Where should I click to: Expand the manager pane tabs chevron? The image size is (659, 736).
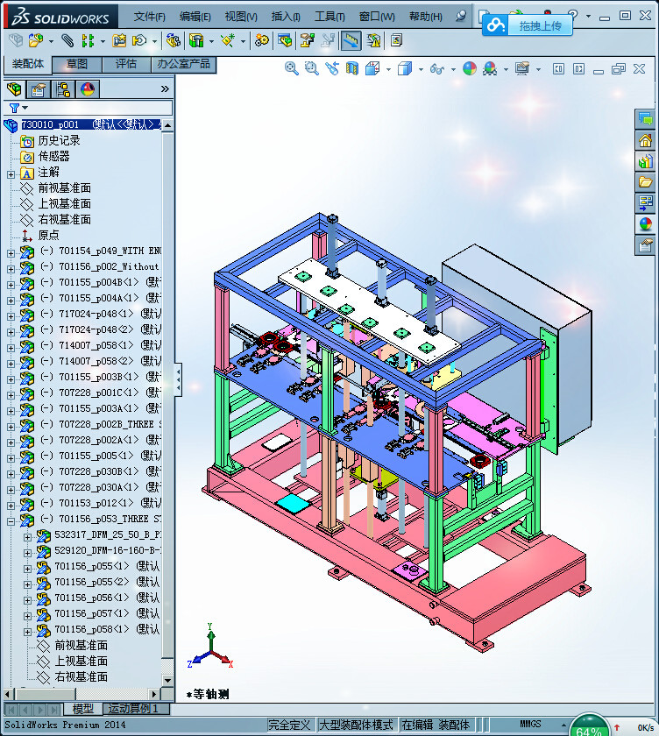tap(165, 88)
